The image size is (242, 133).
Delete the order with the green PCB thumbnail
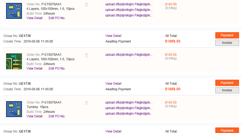pos(86,55)
